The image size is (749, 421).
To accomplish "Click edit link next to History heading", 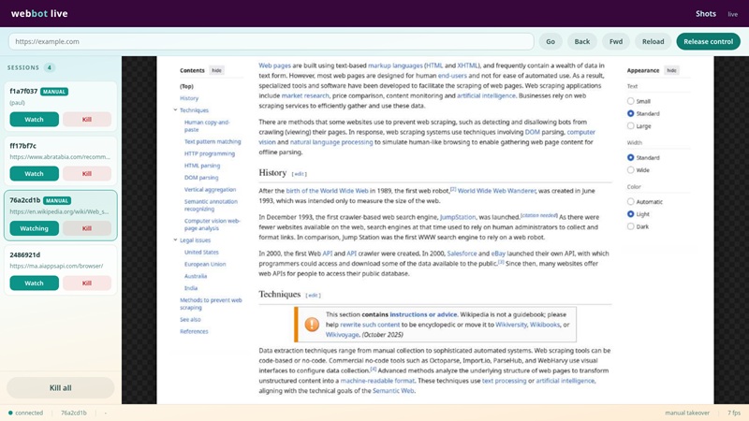I will (x=300, y=174).
